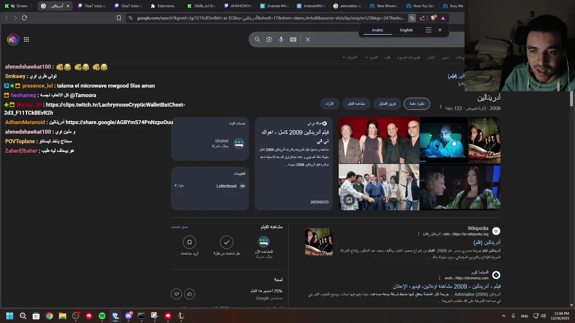Screen dimensions: 575x323
Task: Select the 'فريق التمثيل' cast chip
Action: pyautogui.click(x=387, y=104)
